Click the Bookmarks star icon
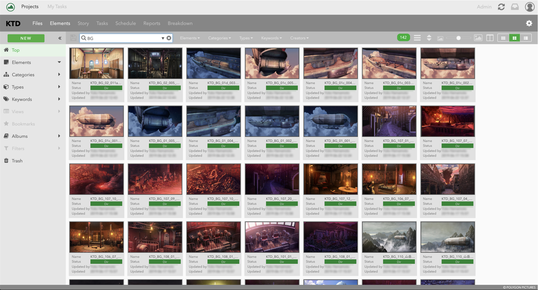 pyautogui.click(x=6, y=124)
